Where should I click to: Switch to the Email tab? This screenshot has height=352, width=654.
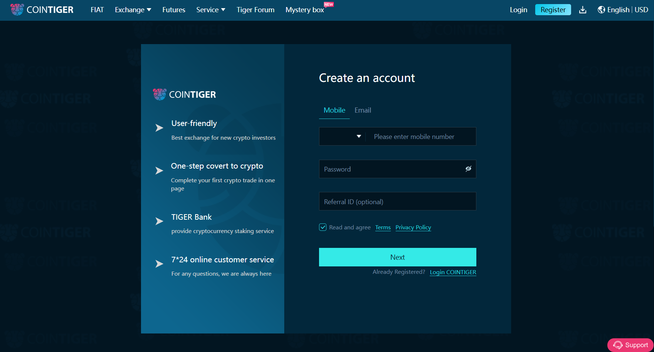(363, 110)
